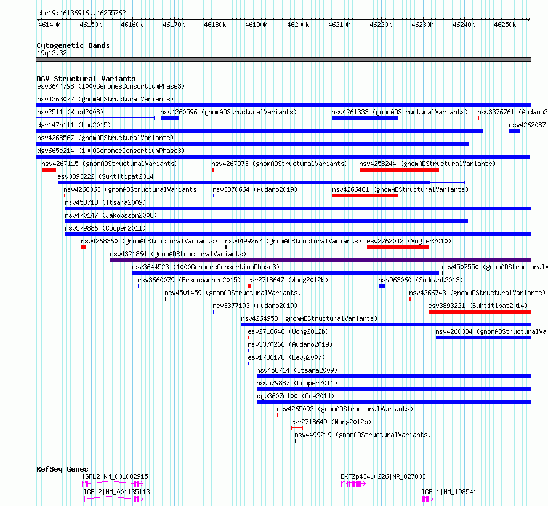Click the 19q13.32 cytogenetic band bar
The height and width of the screenshot is (506, 548).
pyautogui.click(x=283, y=60)
